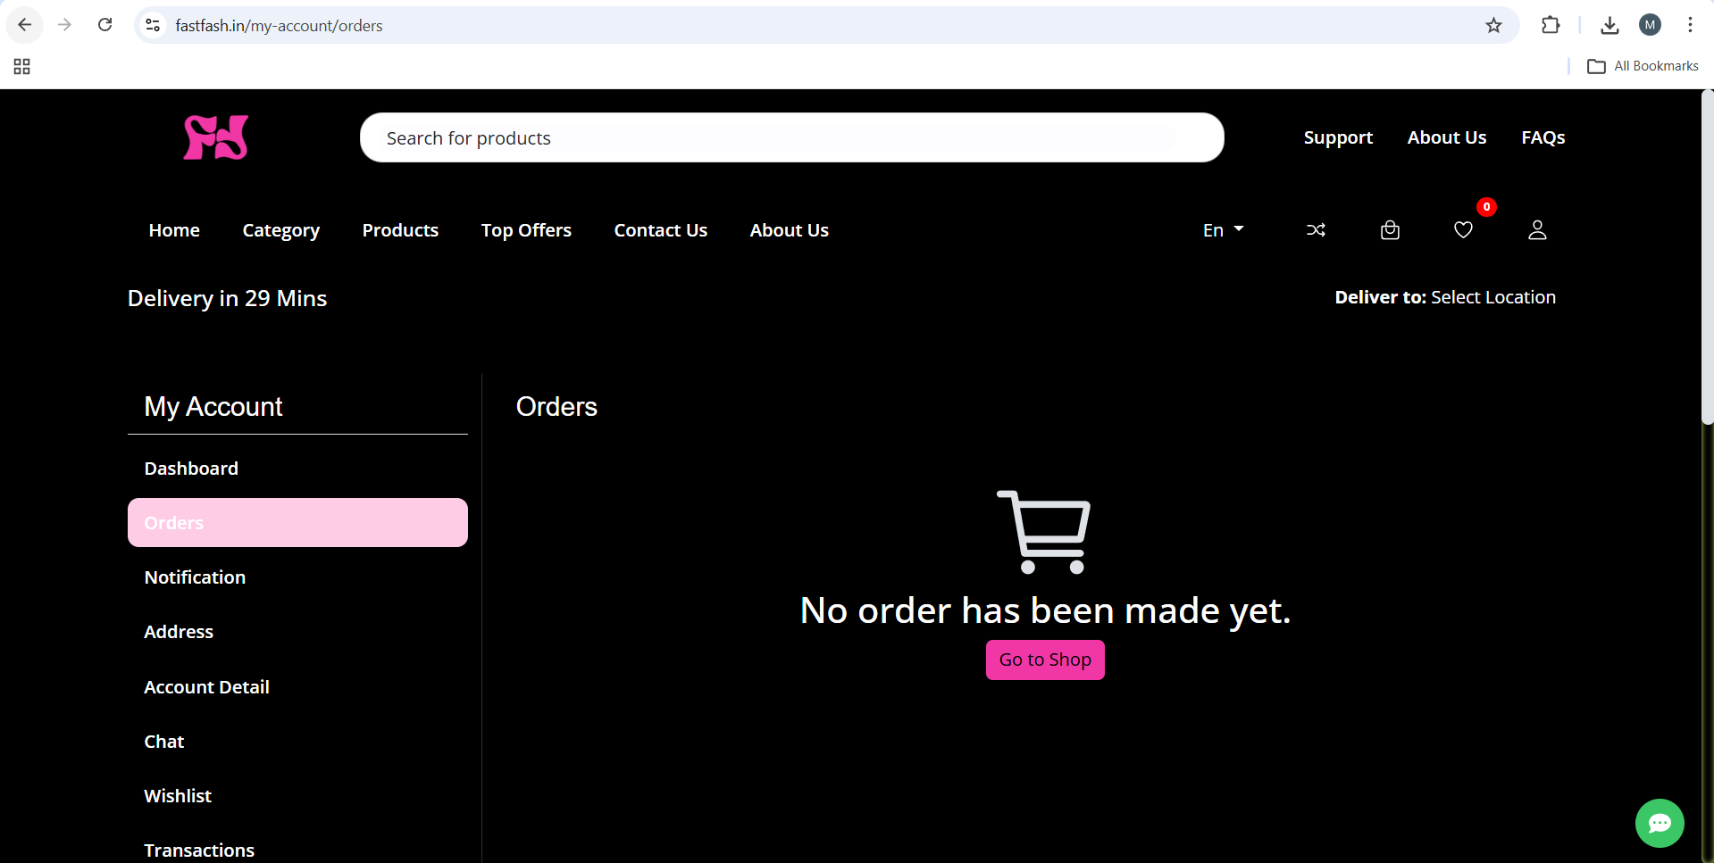Reload the page in browser
Screen dimensions: 1714x863
click(105, 25)
